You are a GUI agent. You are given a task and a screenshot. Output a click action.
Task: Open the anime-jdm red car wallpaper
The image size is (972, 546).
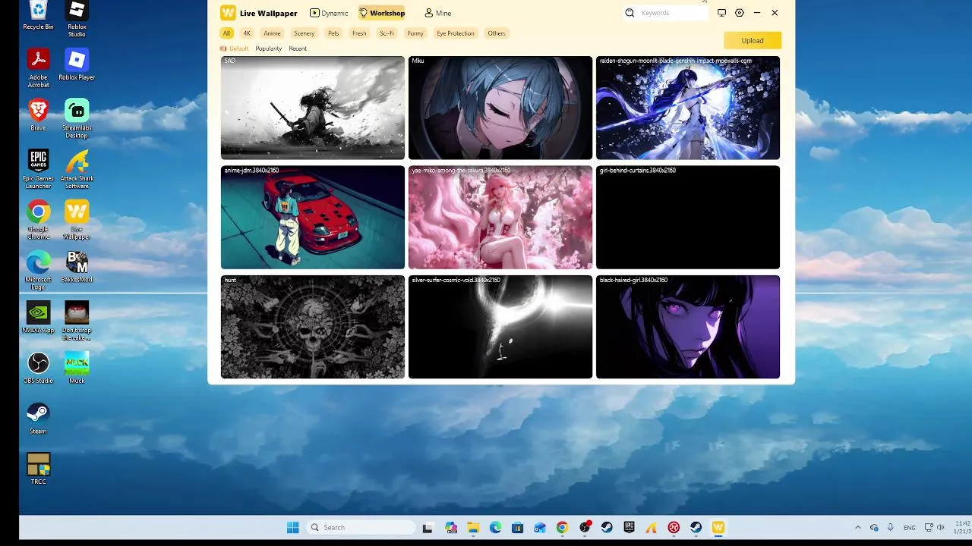(313, 218)
